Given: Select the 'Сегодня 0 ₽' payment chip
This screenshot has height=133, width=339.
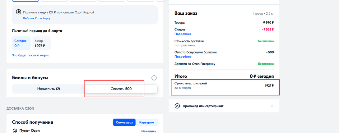Looking at the screenshot, I should click(21, 43).
